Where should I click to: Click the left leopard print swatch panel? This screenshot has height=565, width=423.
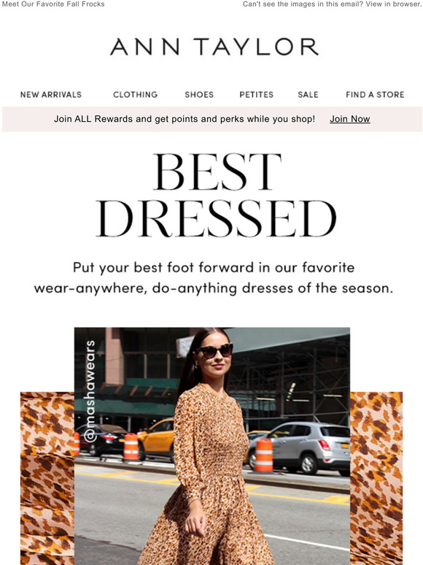[47, 478]
